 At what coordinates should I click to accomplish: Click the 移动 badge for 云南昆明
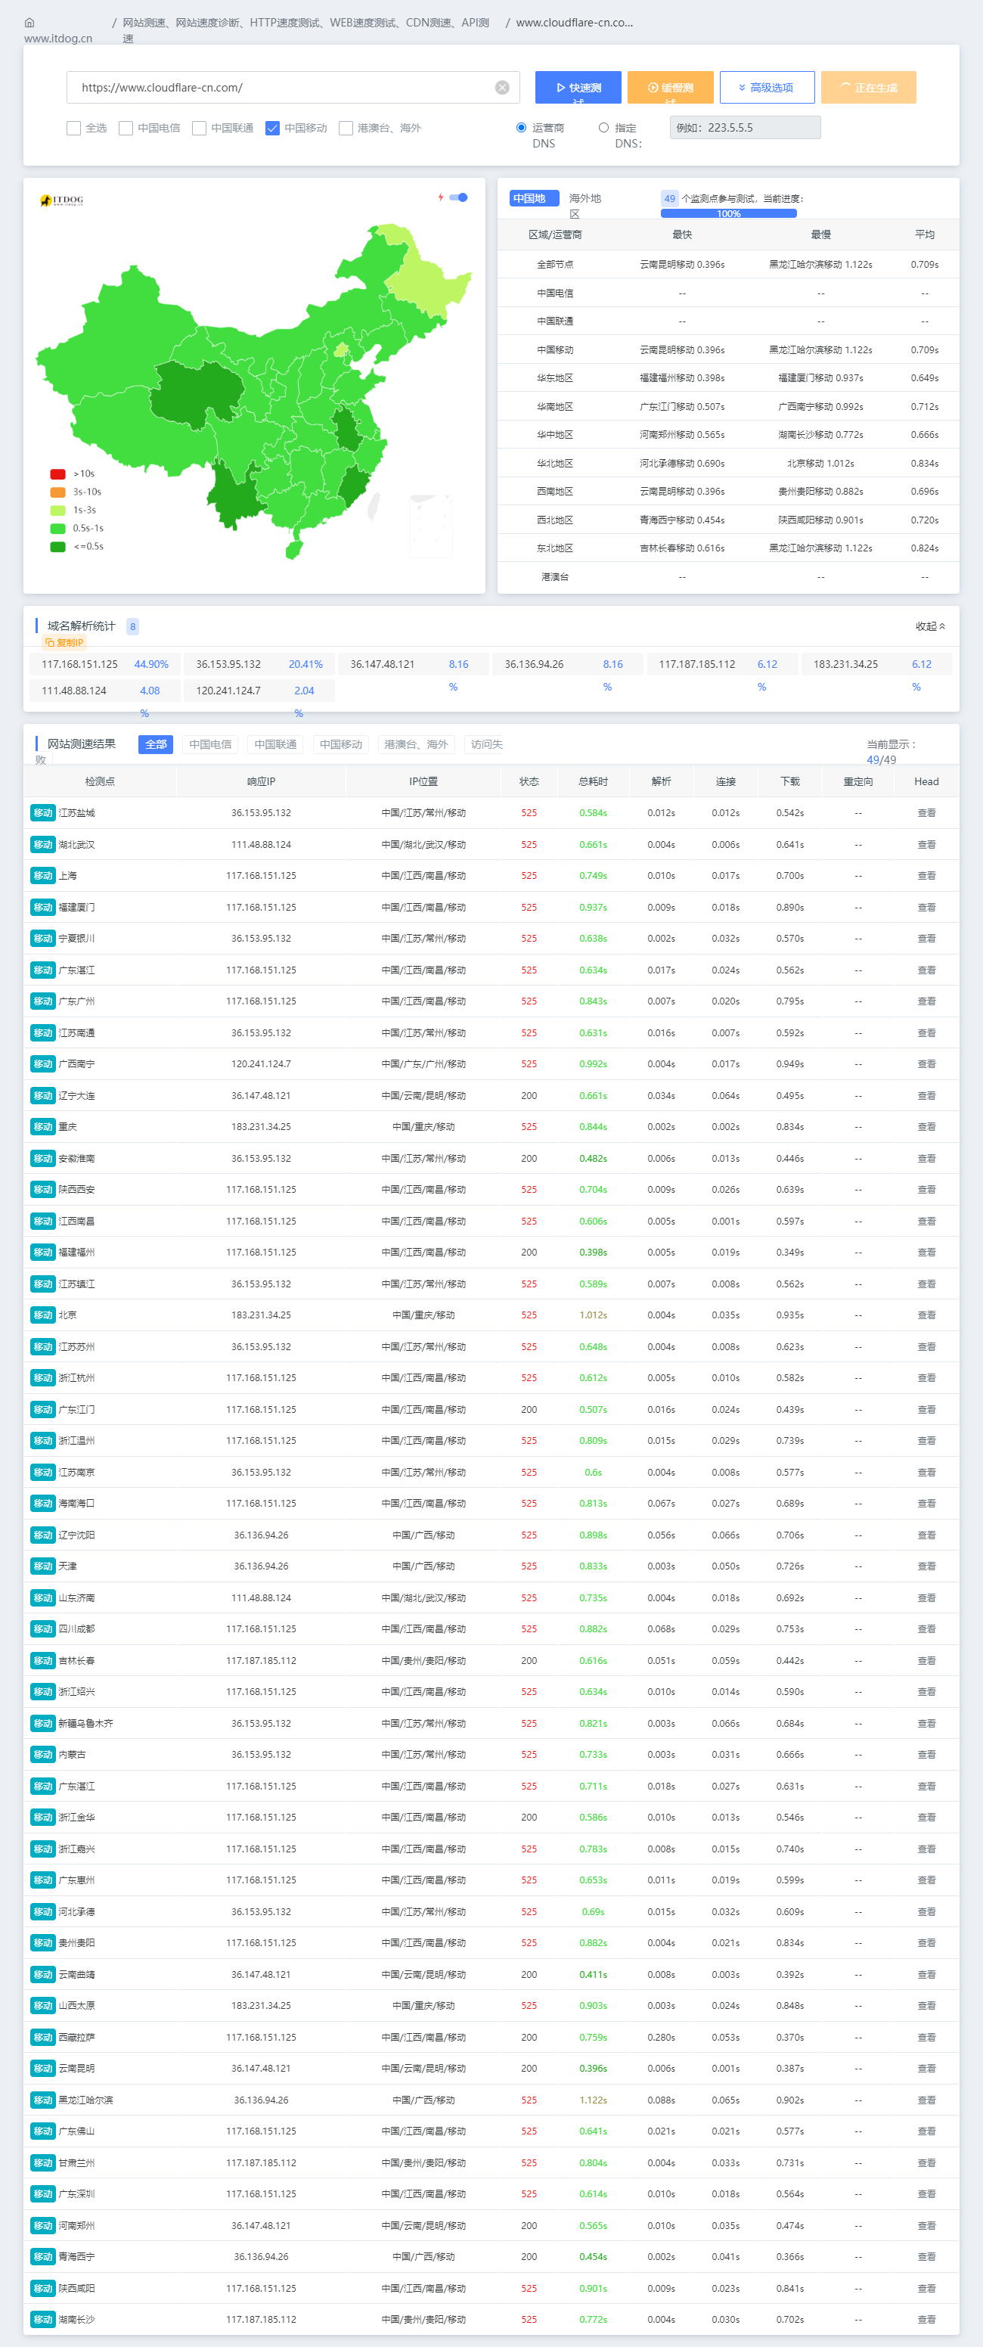[x=43, y=2068]
